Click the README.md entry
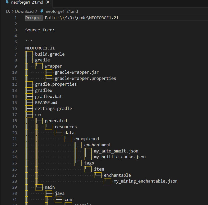Screen dimensions: 208x205 point(46,103)
